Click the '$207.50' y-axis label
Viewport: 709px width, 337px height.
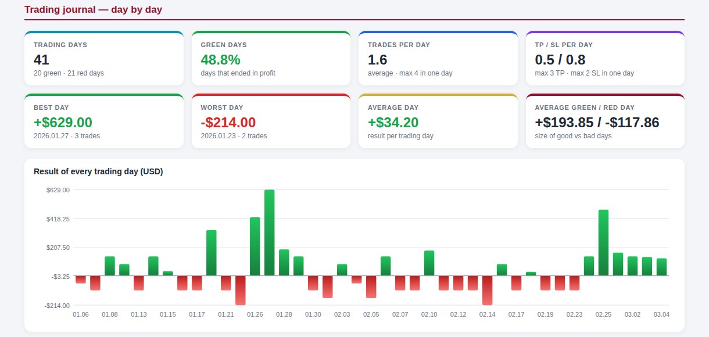tap(58, 248)
